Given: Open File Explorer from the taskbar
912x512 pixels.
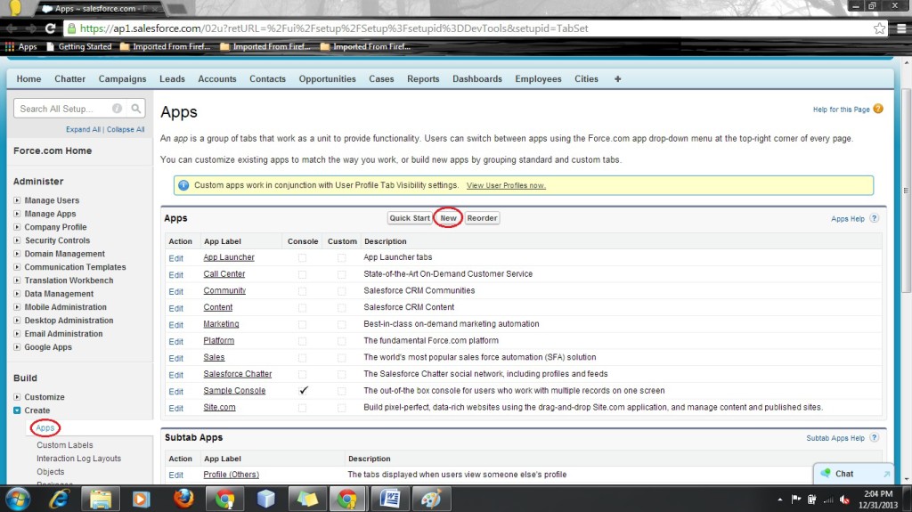Looking at the screenshot, I should [x=101, y=499].
